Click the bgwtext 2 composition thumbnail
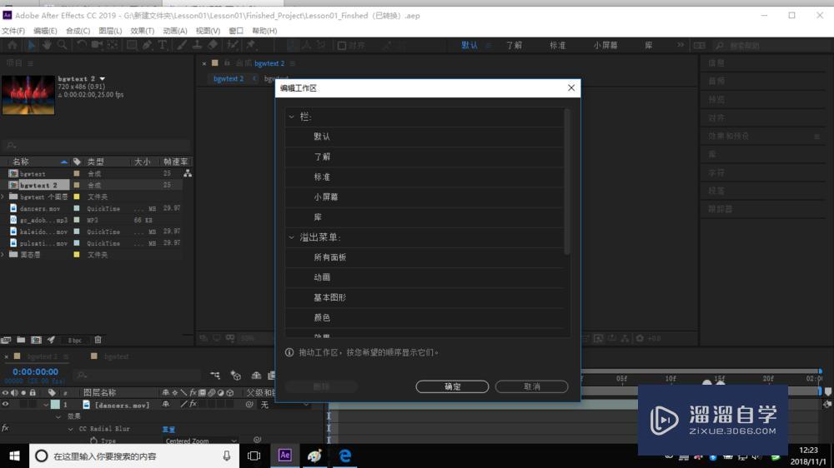The height and width of the screenshot is (468, 834). (28, 95)
